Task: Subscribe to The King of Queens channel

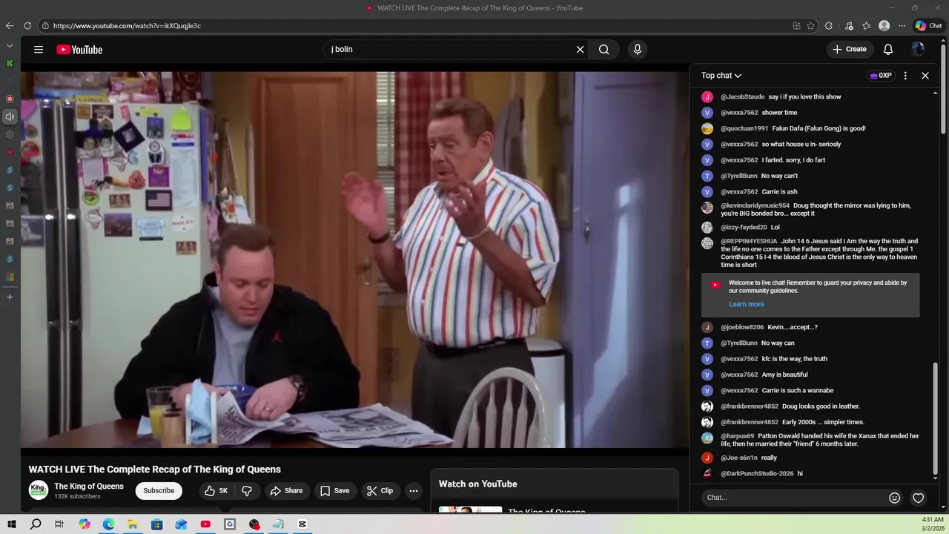Action: (x=159, y=490)
